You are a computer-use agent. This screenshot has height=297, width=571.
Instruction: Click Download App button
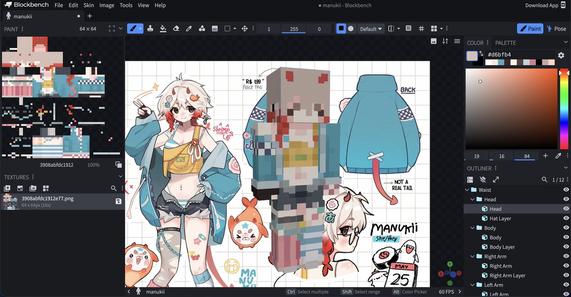[x=546, y=5]
